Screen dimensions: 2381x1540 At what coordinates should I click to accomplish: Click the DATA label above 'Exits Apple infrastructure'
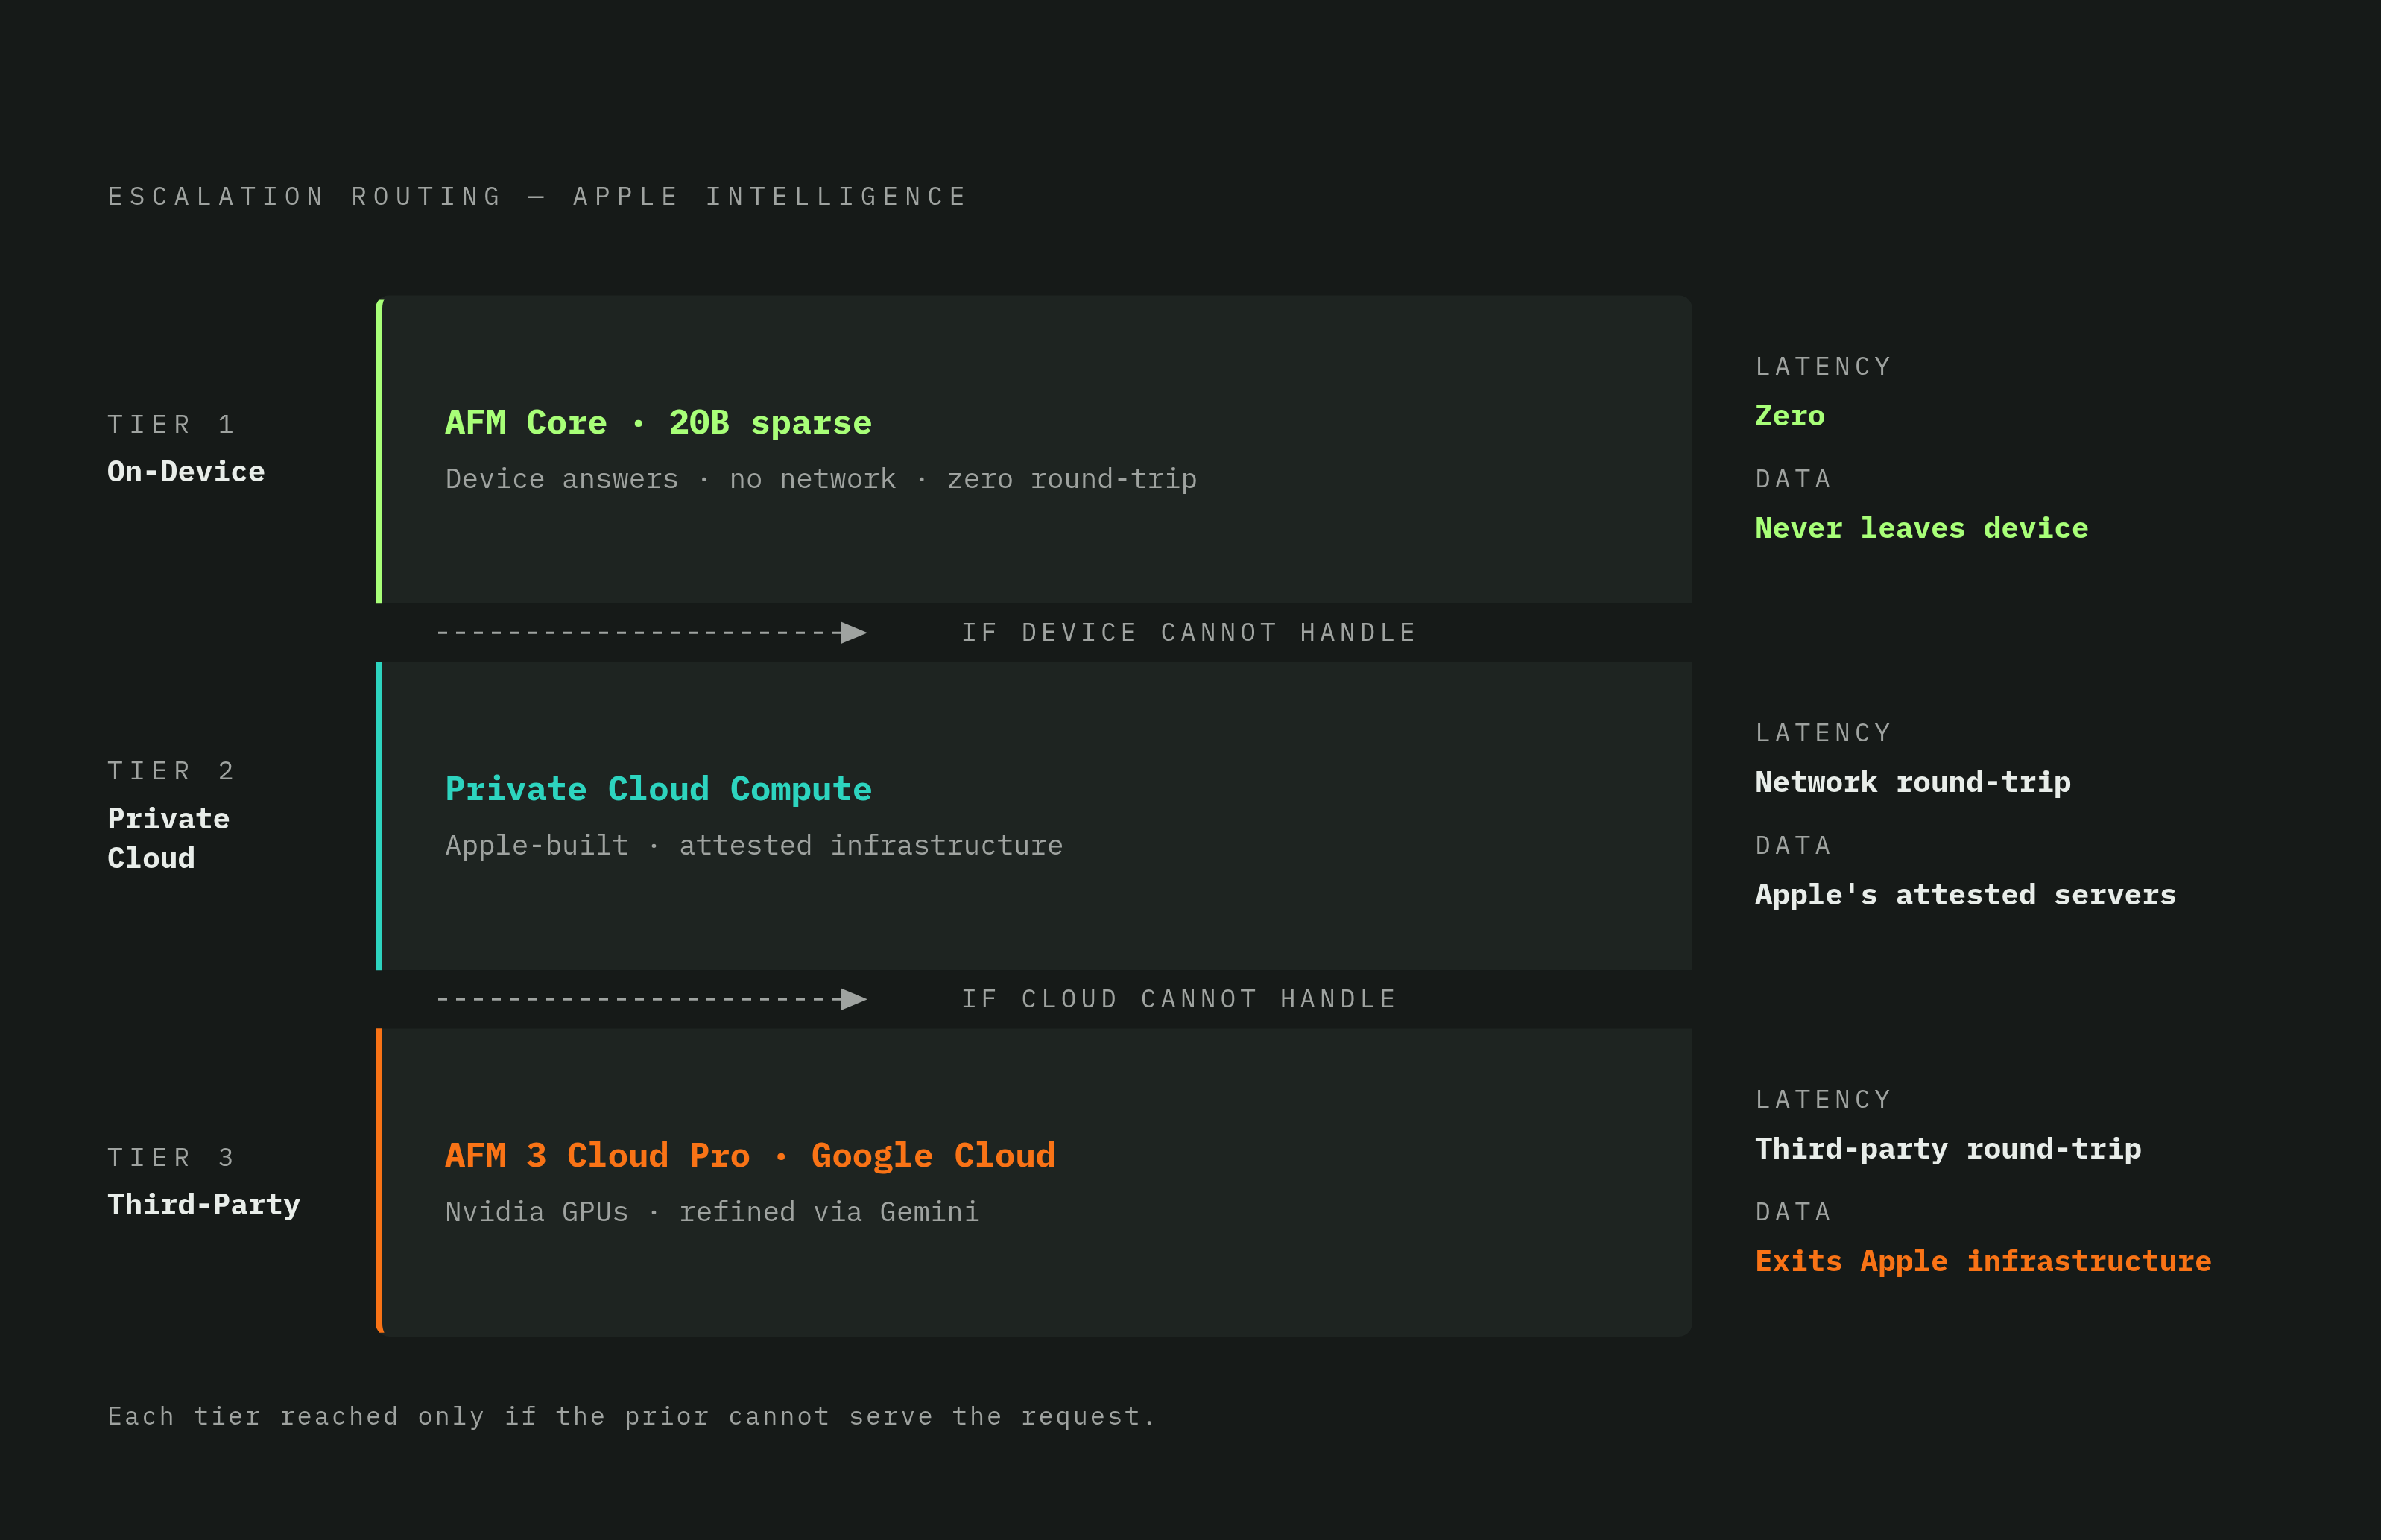click(x=1793, y=1212)
